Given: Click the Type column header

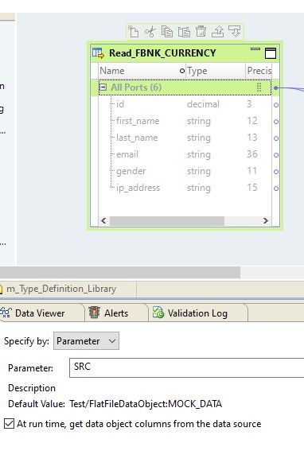Looking at the screenshot, I should pyautogui.click(x=216, y=71).
